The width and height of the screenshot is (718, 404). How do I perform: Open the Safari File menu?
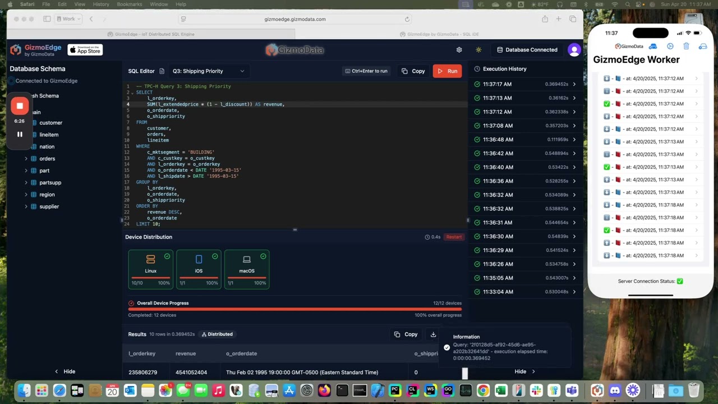46,4
